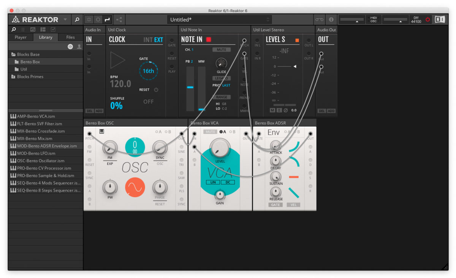
Task: Open the snapshot cassette icon
Action: point(319,19)
